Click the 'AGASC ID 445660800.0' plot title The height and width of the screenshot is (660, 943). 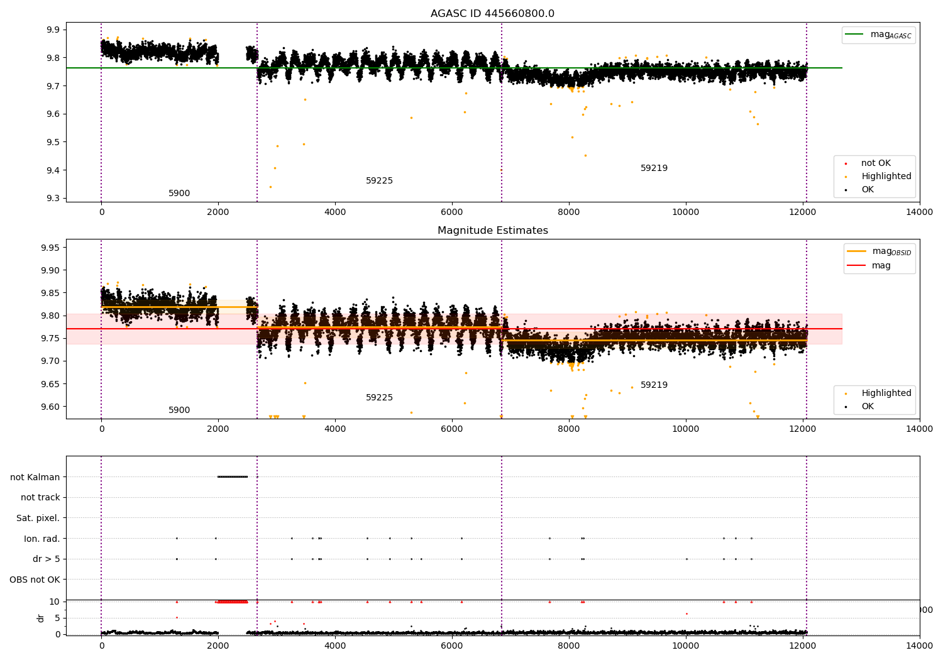point(492,14)
